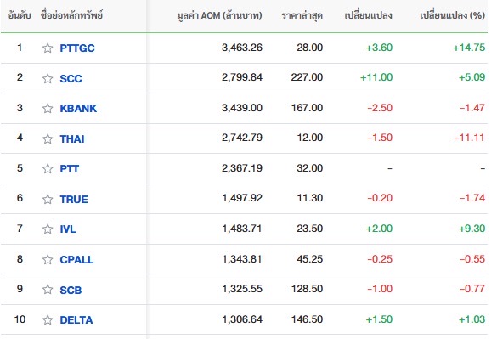Sort by the ราคาล่าสุด column header

(302, 15)
